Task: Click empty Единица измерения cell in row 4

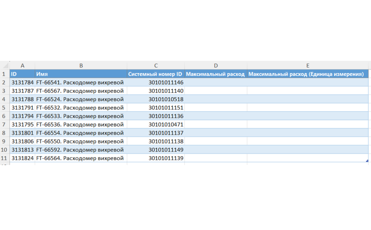Action: click(x=308, y=99)
